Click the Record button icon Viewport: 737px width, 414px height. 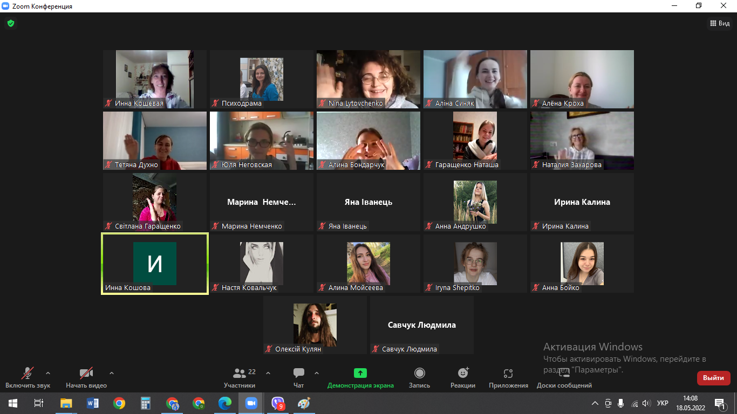coord(419,373)
